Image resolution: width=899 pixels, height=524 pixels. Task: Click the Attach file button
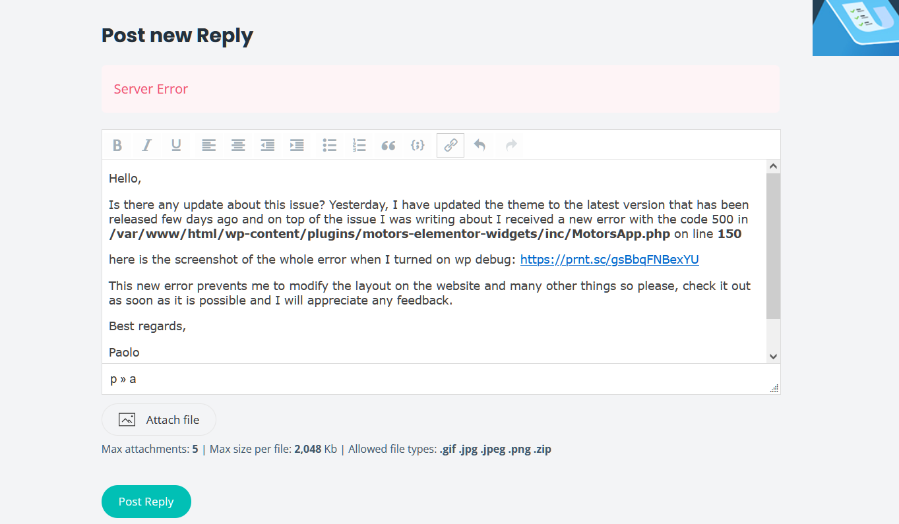click(x=159, y=420)
